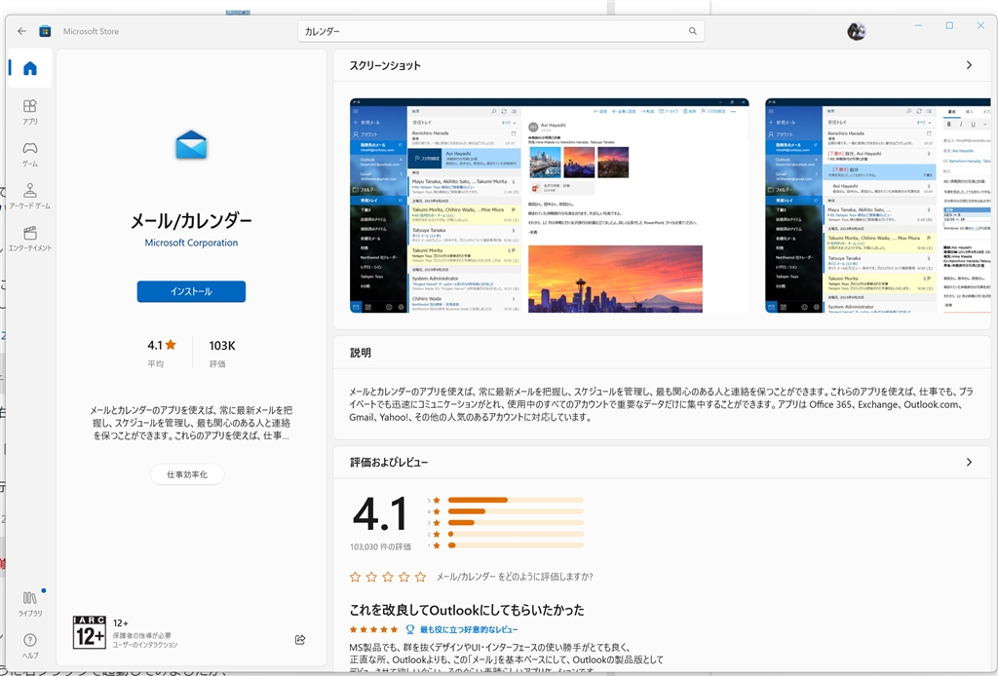Click the 4.1 平均 rating summary

click(161, 354)
